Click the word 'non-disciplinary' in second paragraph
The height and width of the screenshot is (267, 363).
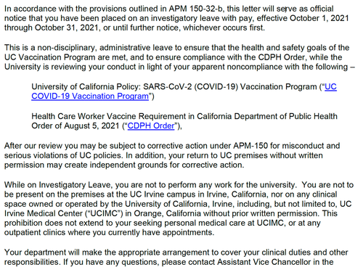pos(67,47)
